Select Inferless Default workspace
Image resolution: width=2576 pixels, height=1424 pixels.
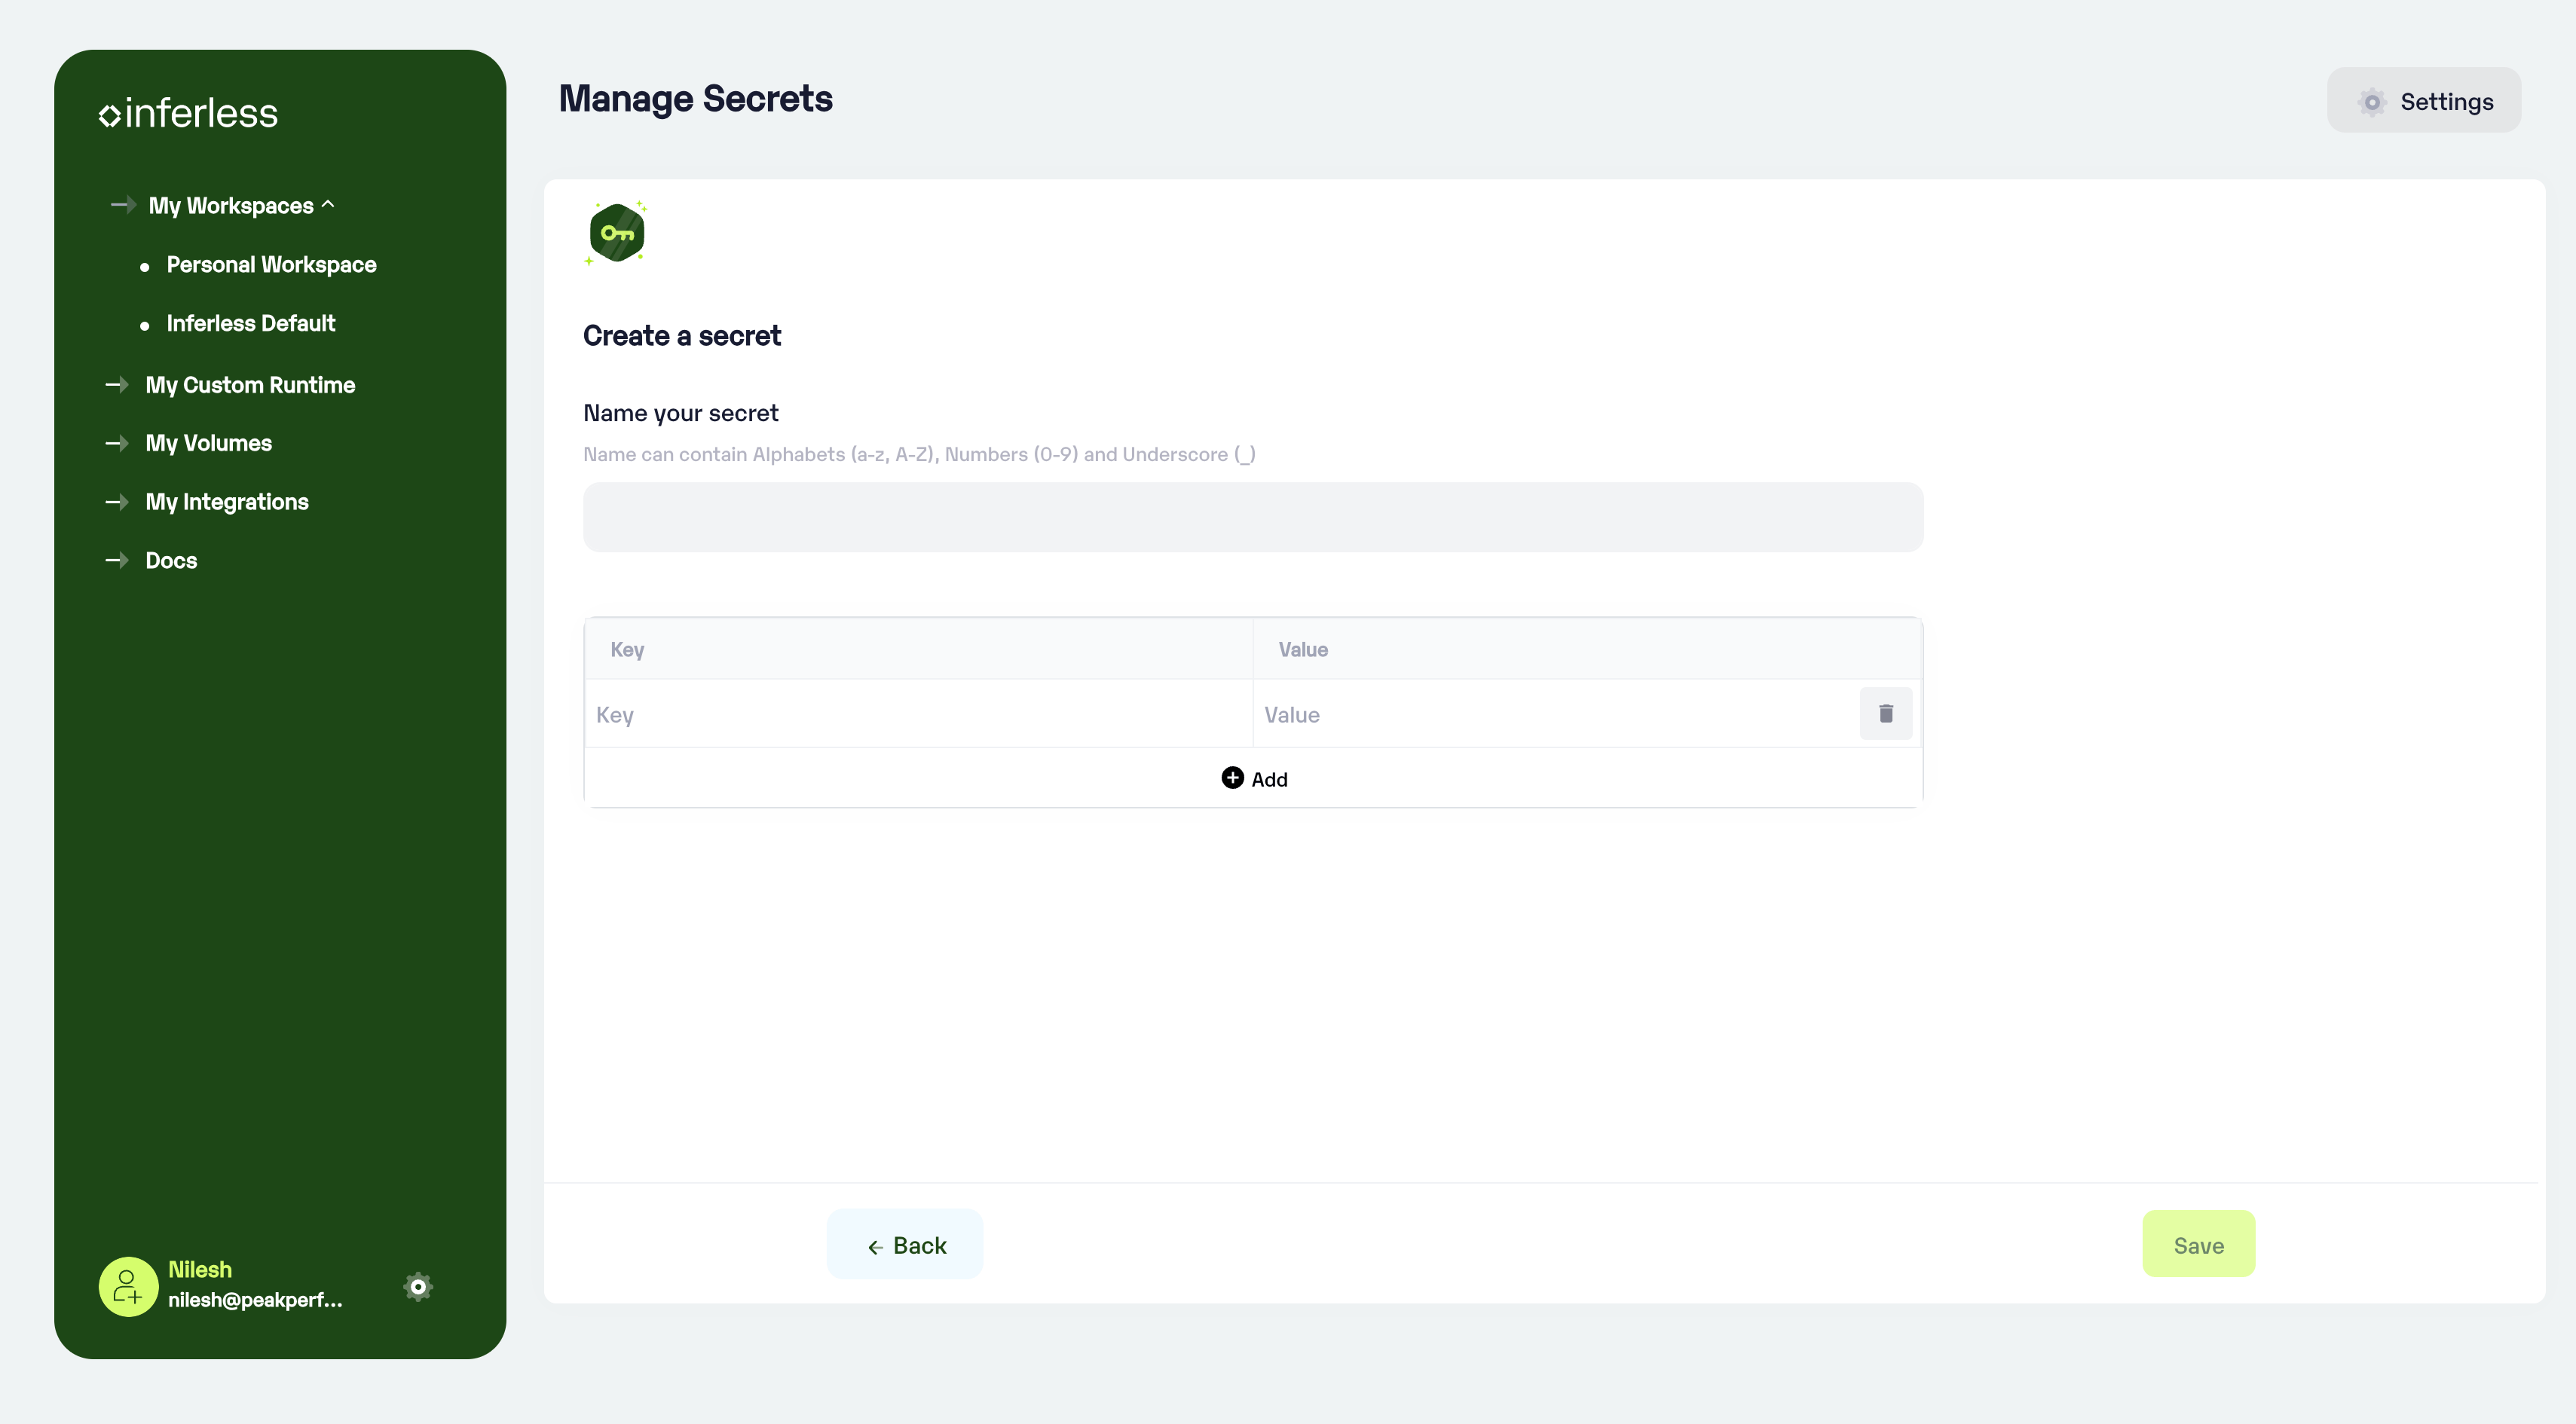point(250,323)
